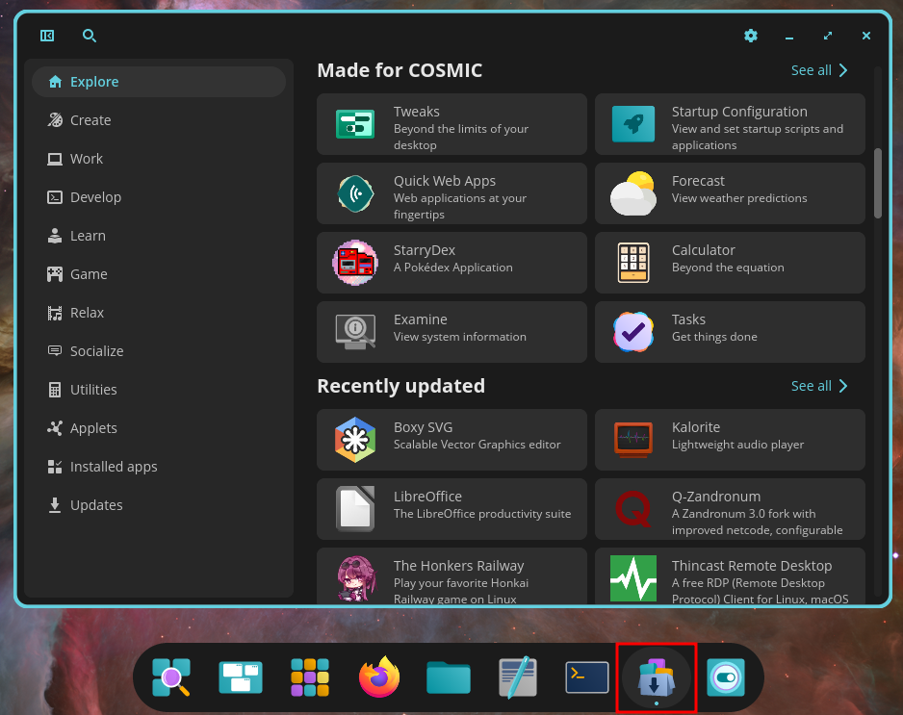Open the app store settings gear

click(751, 36)
